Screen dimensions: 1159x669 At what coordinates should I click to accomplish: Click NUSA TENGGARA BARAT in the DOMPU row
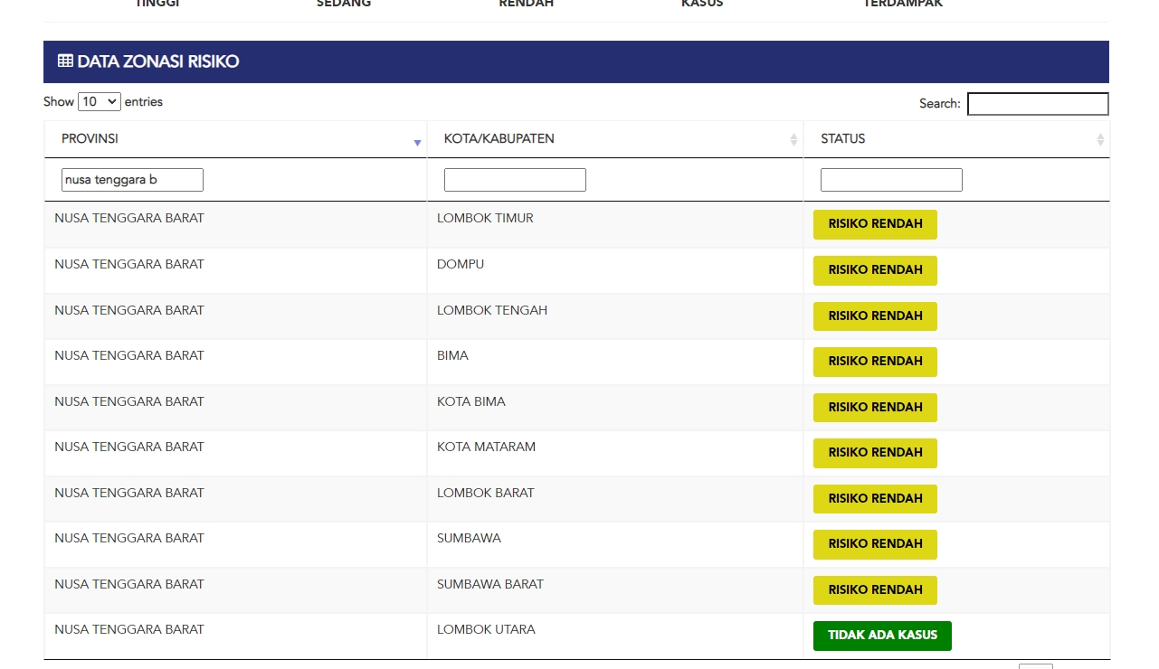coord(129,264)
